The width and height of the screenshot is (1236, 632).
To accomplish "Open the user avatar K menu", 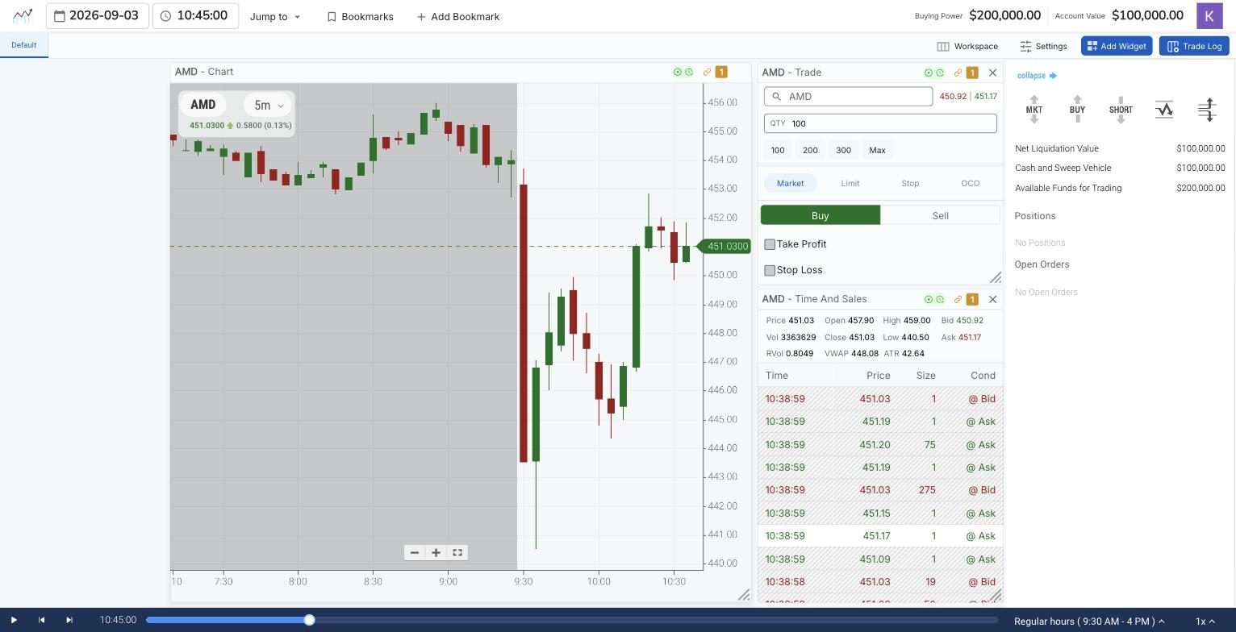I will 1209,15.
